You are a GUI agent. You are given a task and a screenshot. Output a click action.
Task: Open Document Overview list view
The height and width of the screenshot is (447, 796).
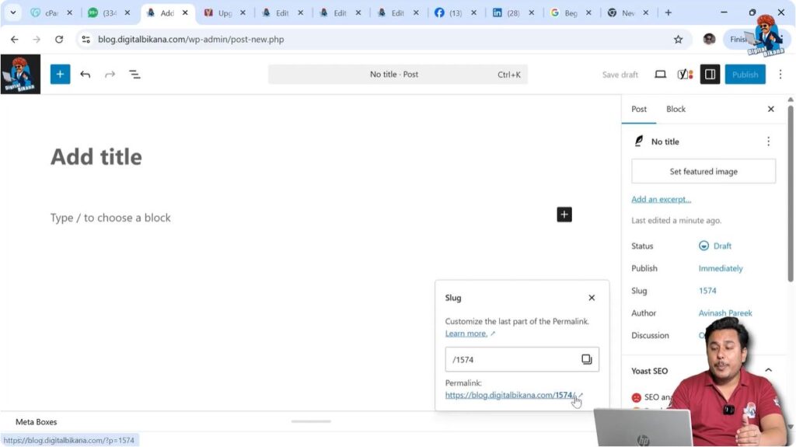point(134,75)
